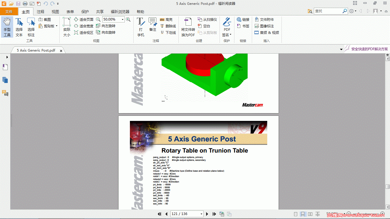Select the Typewriter tool (打字机)
This screenshot has height=219, width=390.
coord(141,27)
